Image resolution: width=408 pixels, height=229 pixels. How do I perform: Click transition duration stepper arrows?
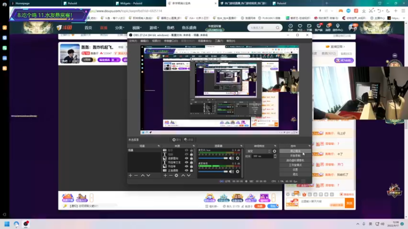pyautogui.click(x=275, y=156)
